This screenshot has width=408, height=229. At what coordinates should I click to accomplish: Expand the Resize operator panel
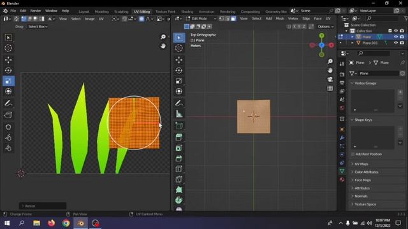coord(43,206)
